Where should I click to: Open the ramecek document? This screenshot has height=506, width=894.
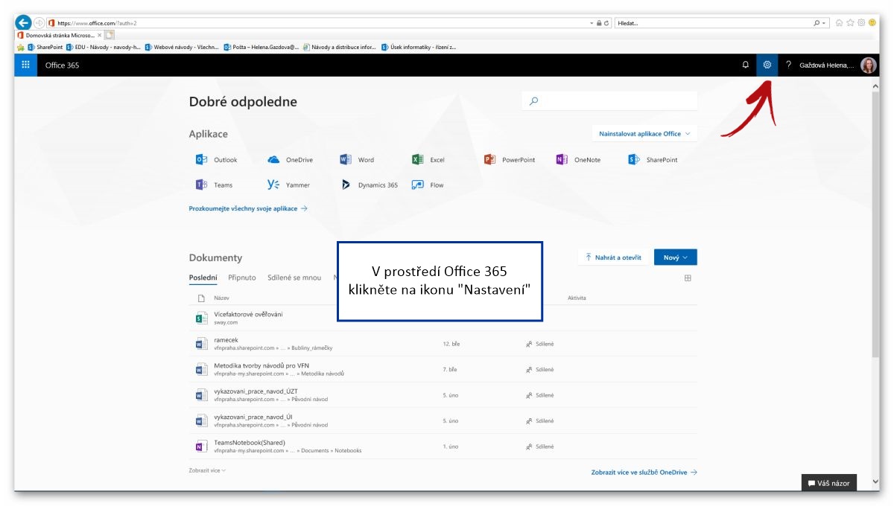[226, 340]
